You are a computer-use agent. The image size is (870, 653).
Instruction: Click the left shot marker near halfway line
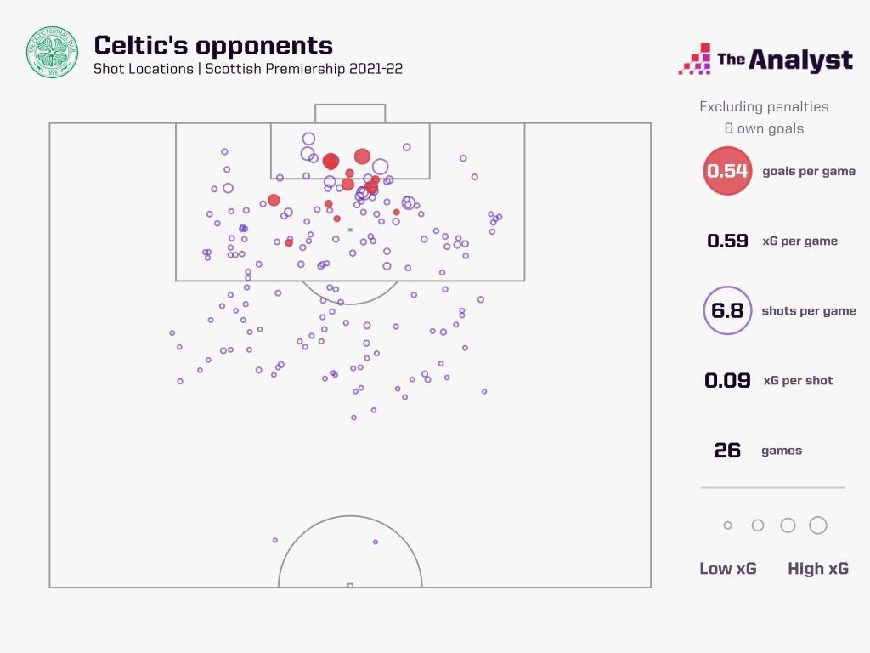[x=274, y=540]
